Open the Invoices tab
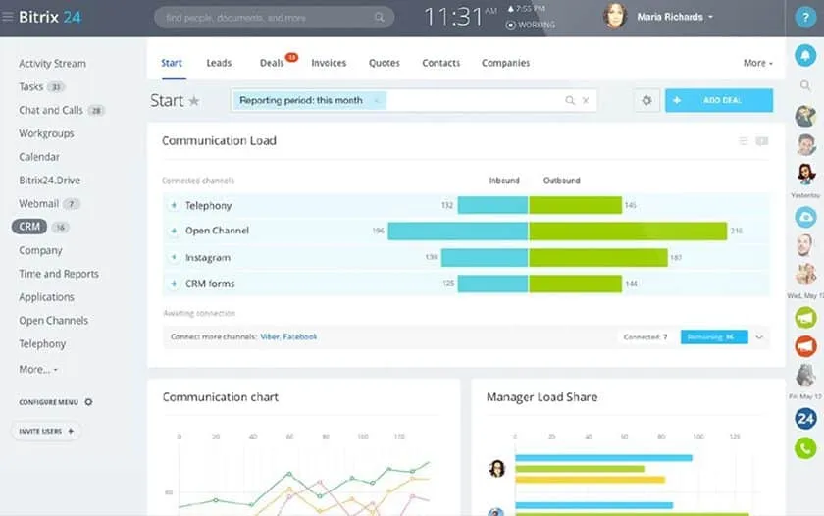824x516 pixels. [329, 63]
